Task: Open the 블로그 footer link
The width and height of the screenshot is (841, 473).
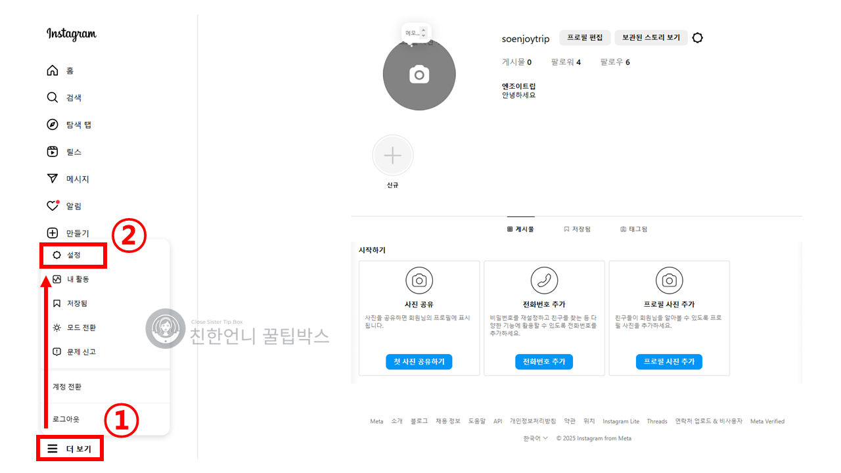Action: 419,421
